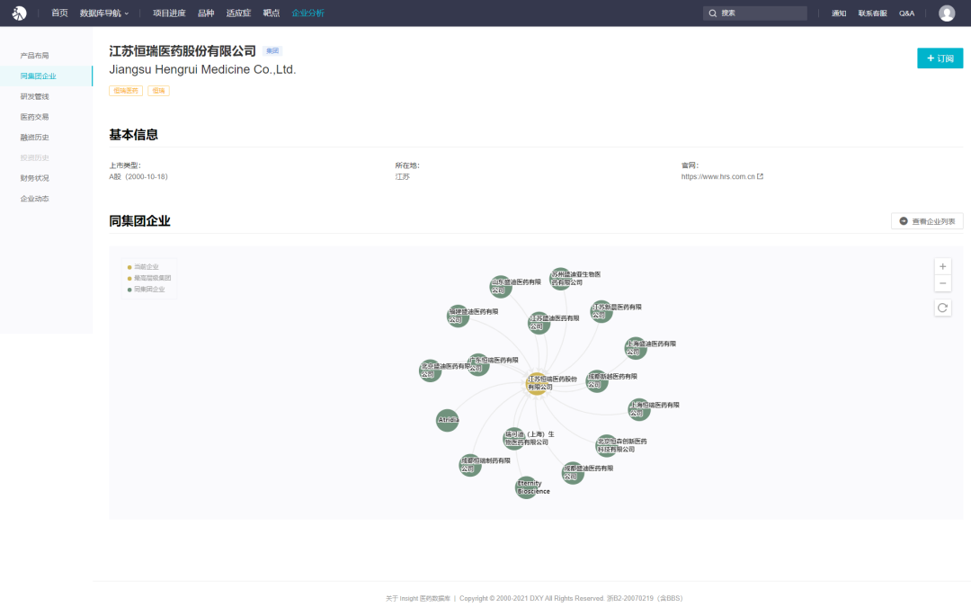Open the user avatar menu
The image size is (971, 616).
pyautogui.click(x=946, y=13)
